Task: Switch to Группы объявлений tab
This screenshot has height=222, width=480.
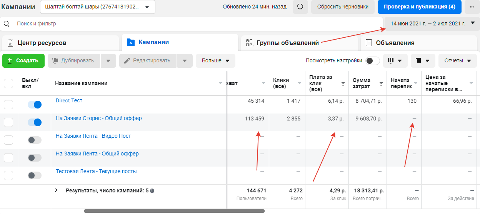Action: click(x=288, y=43)
